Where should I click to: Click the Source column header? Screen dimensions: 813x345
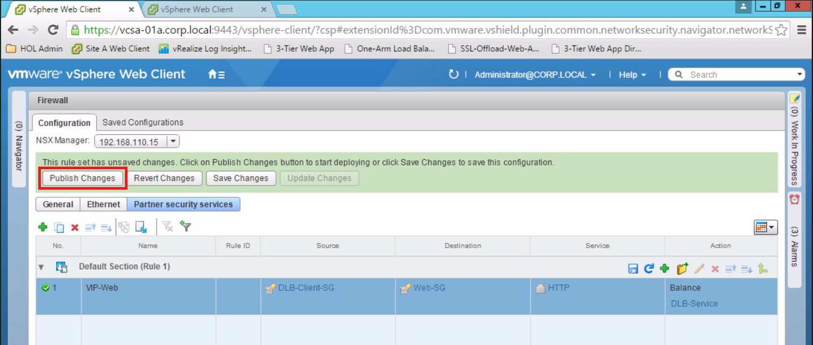(x=328, y=246)
